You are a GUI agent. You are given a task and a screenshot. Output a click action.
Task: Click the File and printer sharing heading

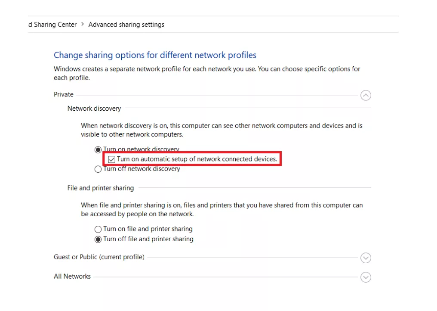tap(101, 188)
